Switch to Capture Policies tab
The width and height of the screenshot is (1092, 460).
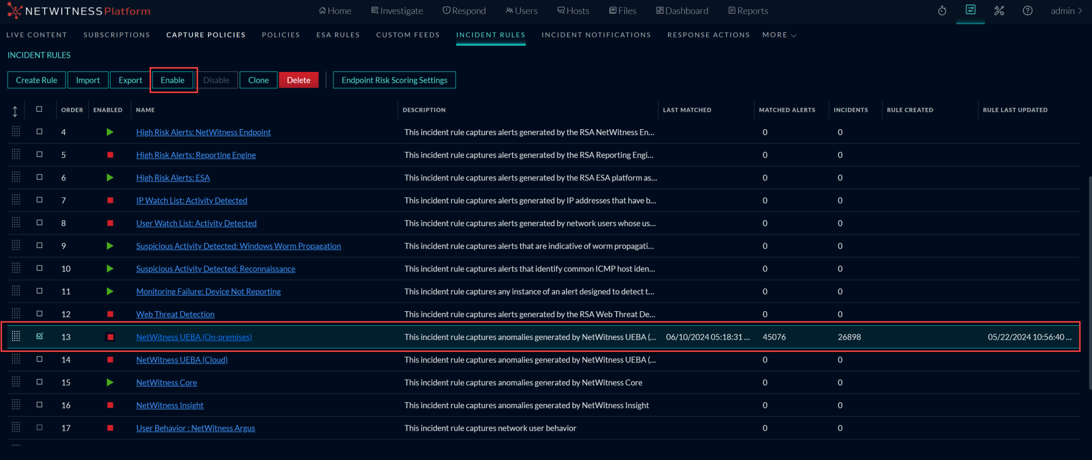pyautogui.click(x=206, y=35)
